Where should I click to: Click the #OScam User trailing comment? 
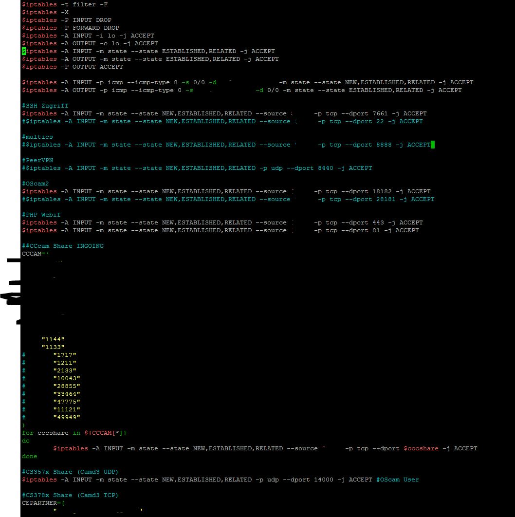click(397, 480)
